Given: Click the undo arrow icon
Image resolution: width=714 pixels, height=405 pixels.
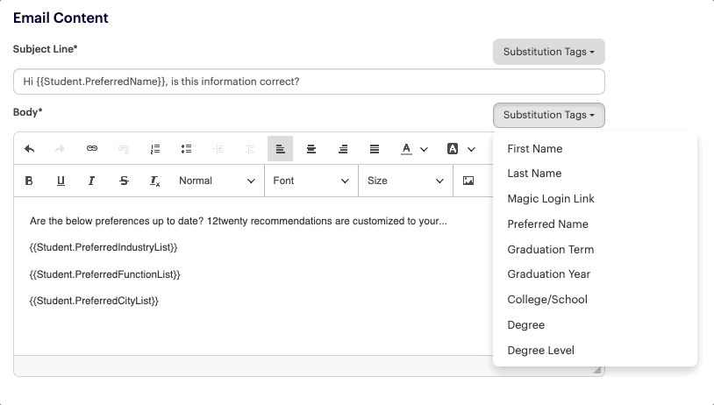Looking at the screenshot, I should tap(30, 149).
